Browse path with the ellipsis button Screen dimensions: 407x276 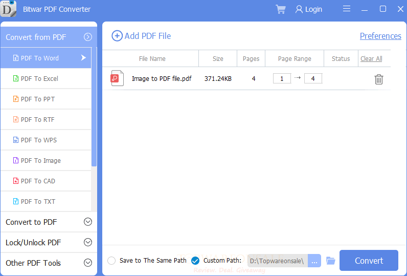pos(314,261)
